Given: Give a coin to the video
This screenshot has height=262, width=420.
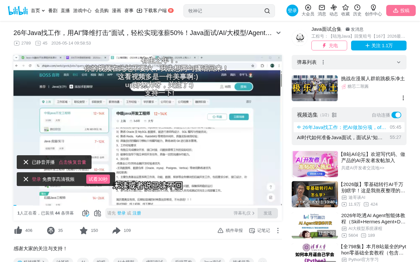Looking at the screenshot, I should tap(51, 231).
